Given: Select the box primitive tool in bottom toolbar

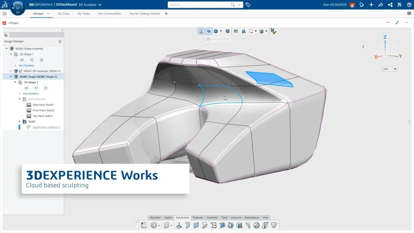Looking at the screenshot, I should [x=154, y=225].
